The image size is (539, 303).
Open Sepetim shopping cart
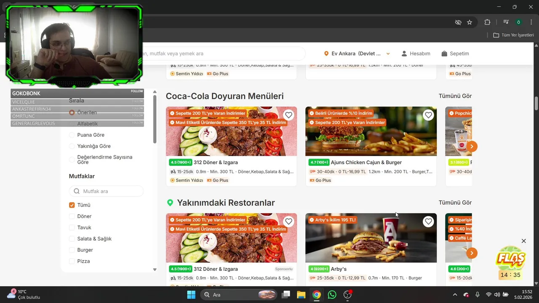click(455, 53)
